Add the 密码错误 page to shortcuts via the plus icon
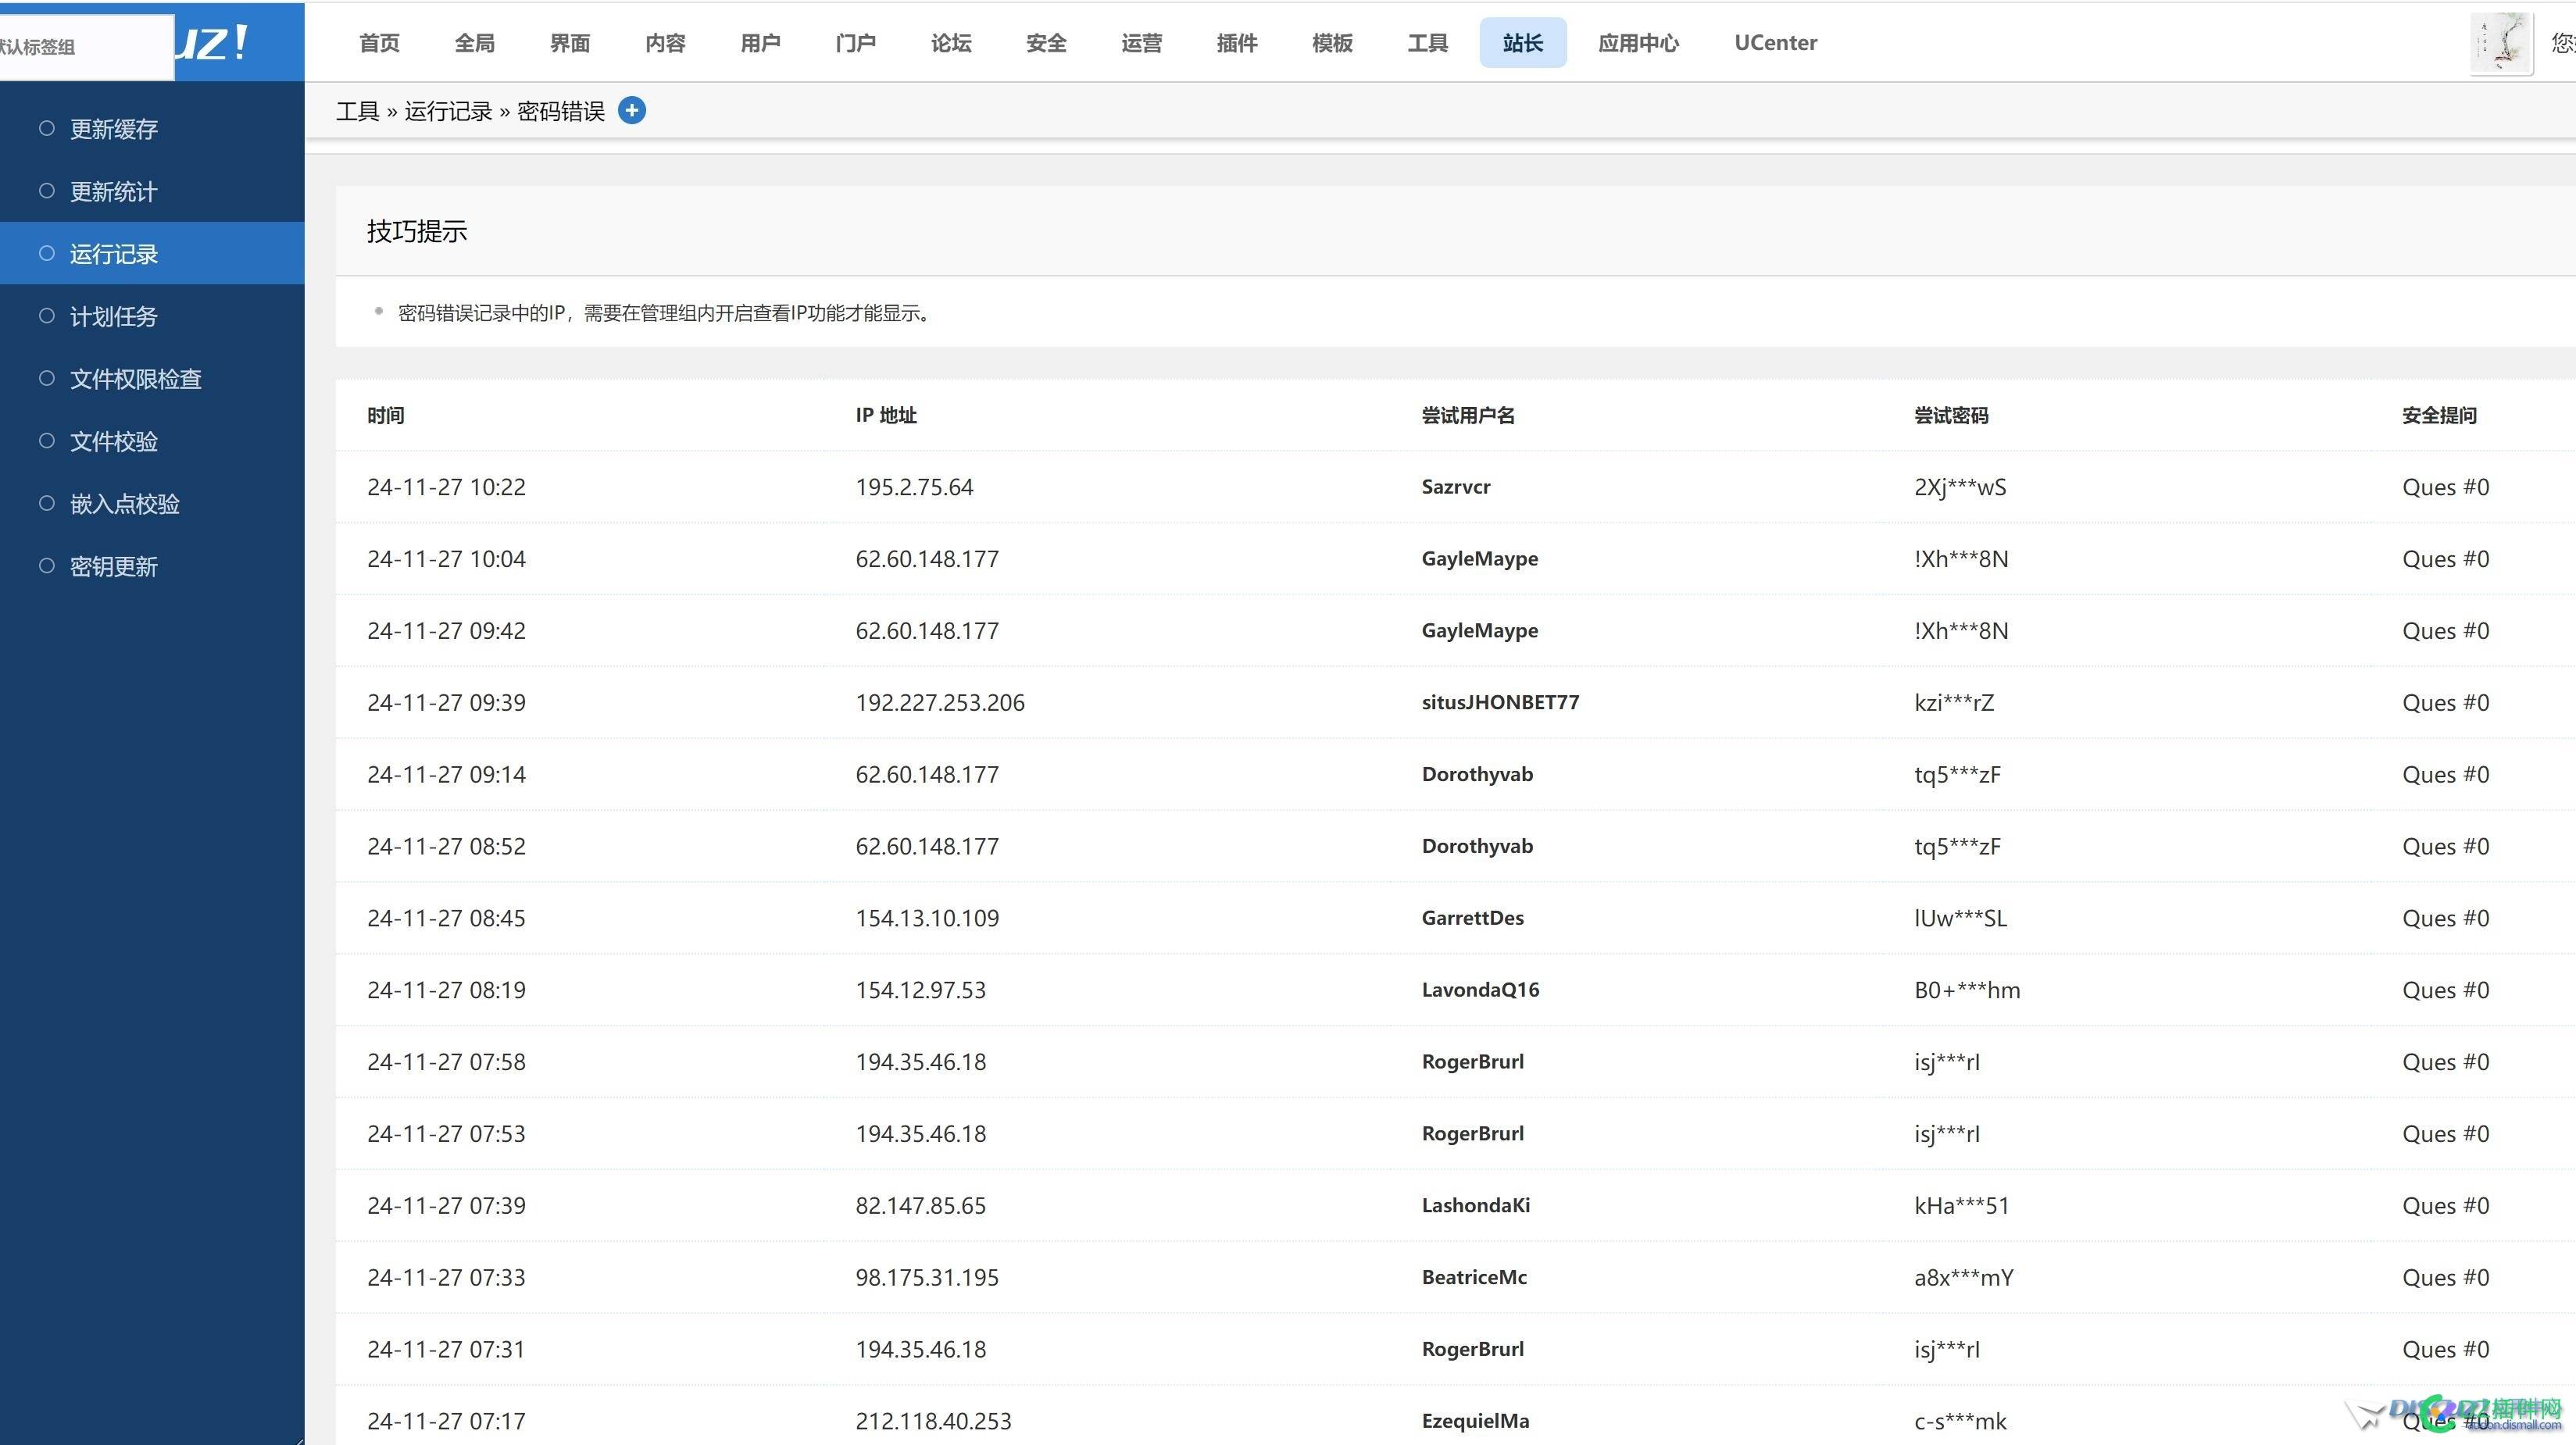This screenshot has height=1445, width=2576. [x=631, y=110]
